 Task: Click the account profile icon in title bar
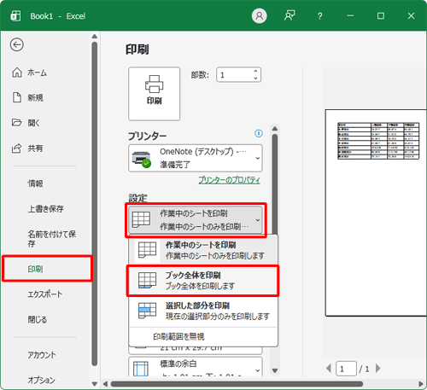(x=259, y=16)
